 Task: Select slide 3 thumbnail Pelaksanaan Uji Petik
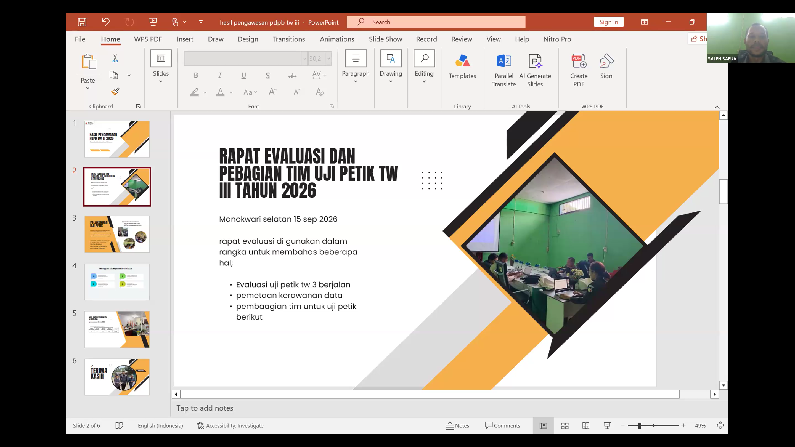coord(117,235)
